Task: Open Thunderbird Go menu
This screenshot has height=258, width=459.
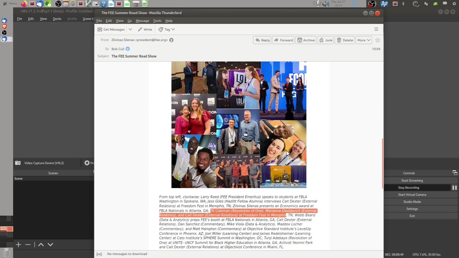Action: tap(129, 21)
